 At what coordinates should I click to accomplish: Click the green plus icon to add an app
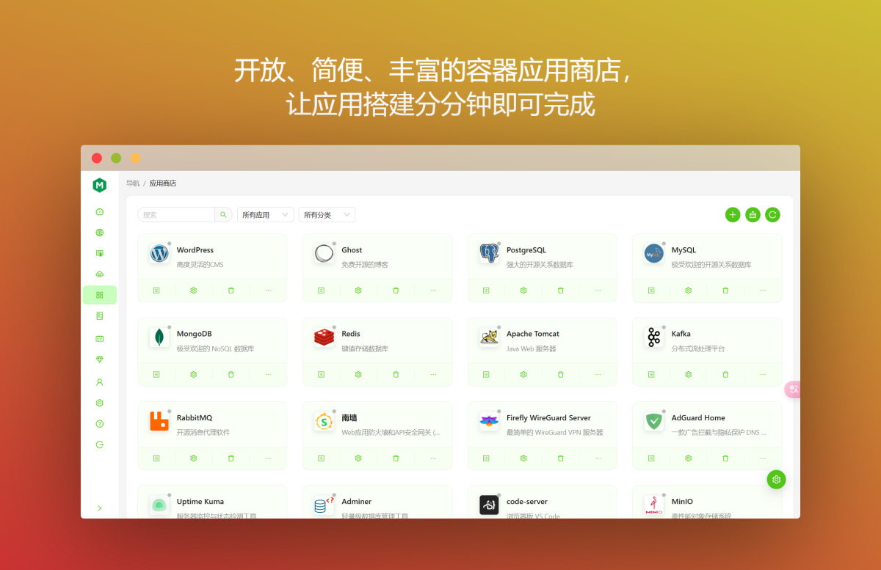point(732,214)
